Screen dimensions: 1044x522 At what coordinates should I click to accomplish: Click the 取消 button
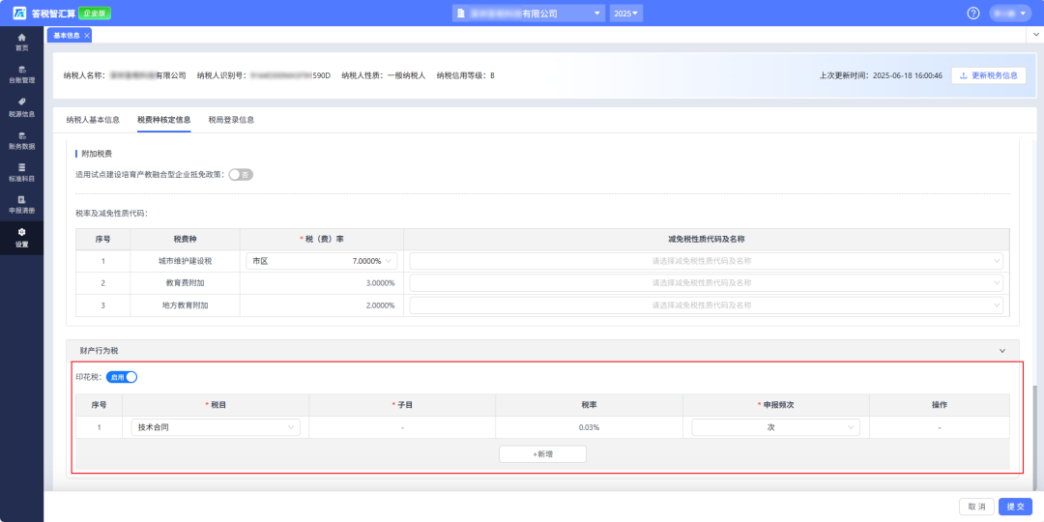coord(976,507)
